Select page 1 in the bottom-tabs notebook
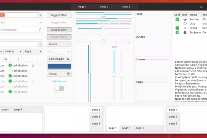This screenshot has width=207, height=138. [x=112, y=128]
